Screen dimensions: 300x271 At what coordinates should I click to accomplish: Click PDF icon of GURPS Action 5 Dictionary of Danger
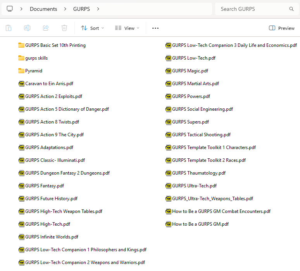(21, 109)
